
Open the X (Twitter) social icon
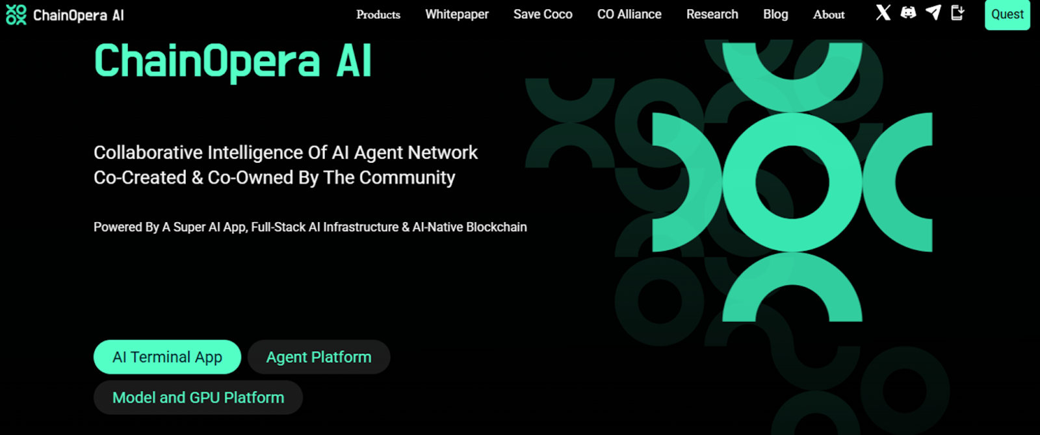pyautogui.click(x=883, y=13)
